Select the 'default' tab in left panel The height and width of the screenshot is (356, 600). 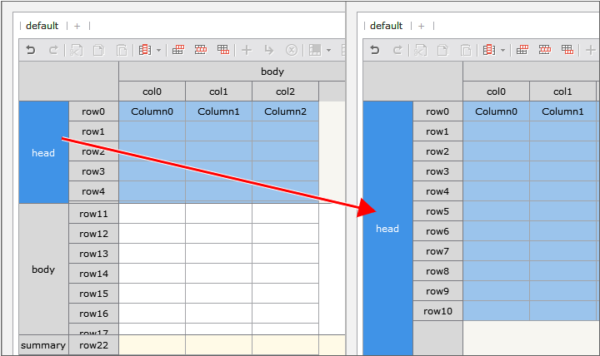[x=42, y=26]
